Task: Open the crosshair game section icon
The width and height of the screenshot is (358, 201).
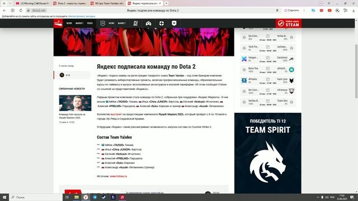Action: (162, 23)
